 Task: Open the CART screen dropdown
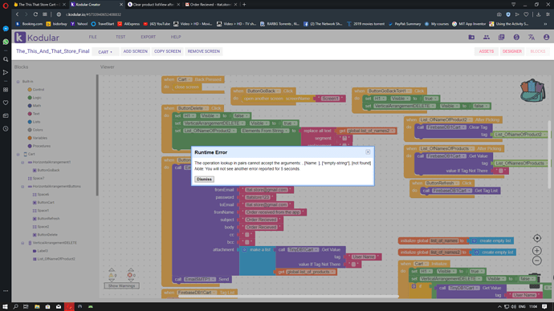105,52
